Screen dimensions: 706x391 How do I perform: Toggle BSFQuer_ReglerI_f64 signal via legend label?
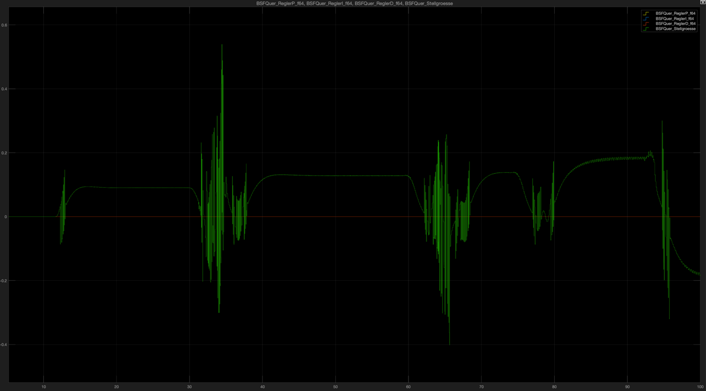[x=674, y=19]
